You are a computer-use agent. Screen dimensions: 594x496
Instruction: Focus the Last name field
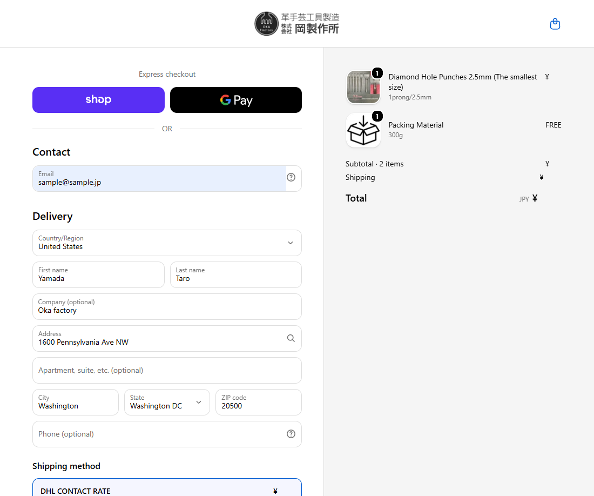236,274
